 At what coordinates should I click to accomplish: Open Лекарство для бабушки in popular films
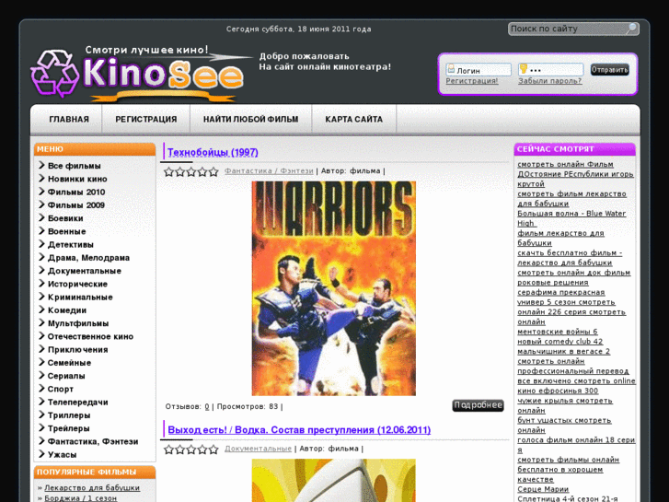92,488
